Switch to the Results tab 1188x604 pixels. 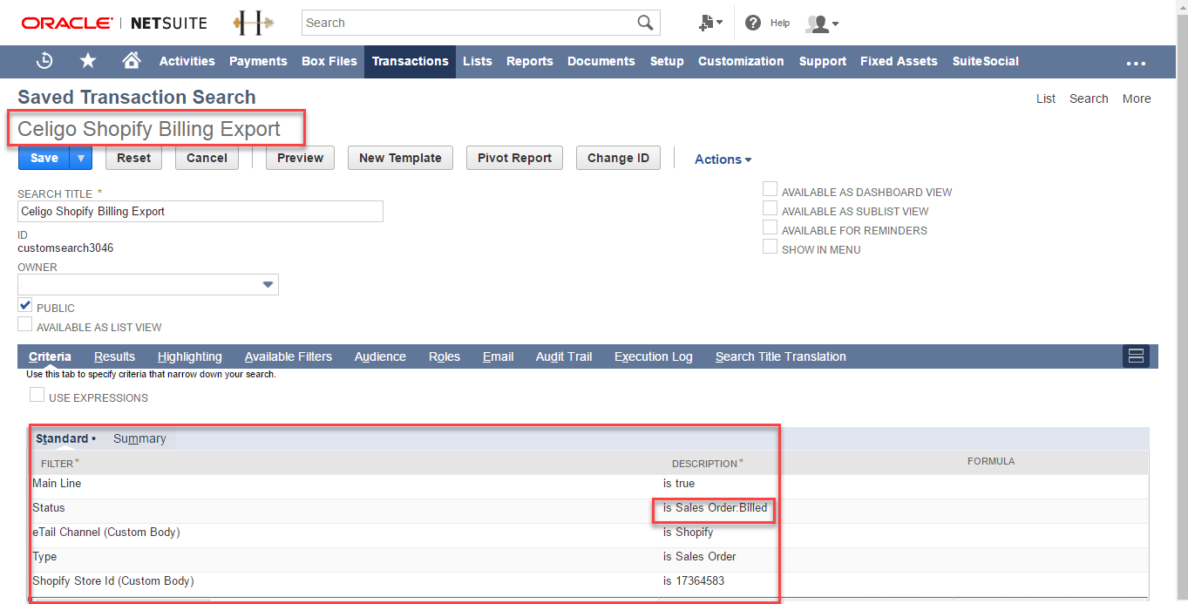click(115, 356)
